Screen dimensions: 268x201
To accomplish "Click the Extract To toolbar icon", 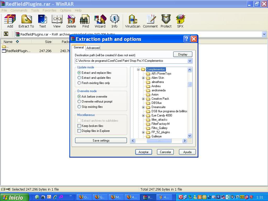I will coord(26,21).
